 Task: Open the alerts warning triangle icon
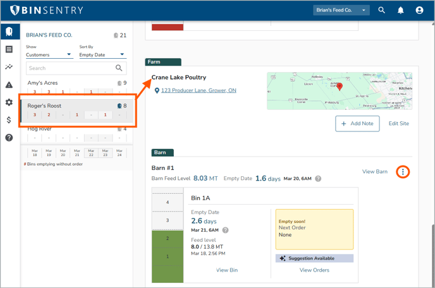pos(9,85)
